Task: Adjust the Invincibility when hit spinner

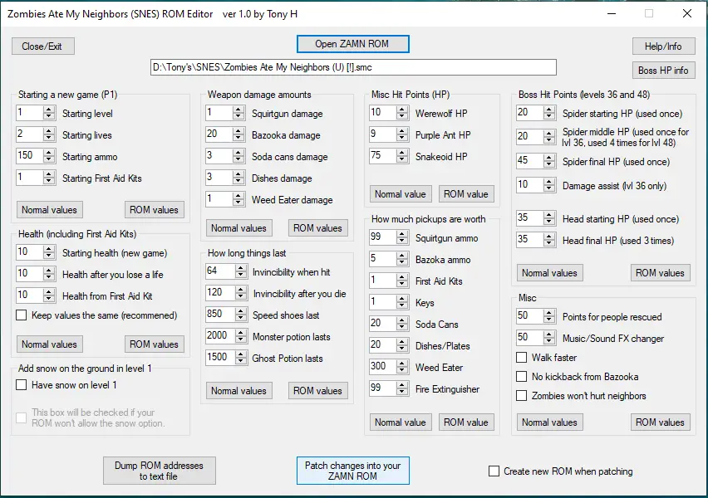Action: click(x=241, y=271)
